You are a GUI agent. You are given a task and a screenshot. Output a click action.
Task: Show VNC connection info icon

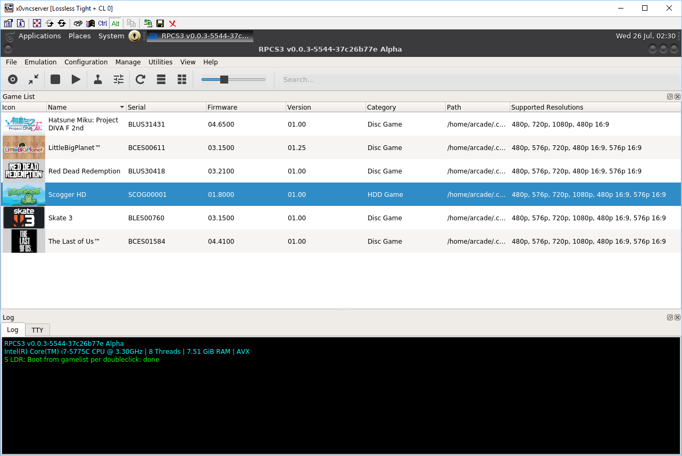[21, 23]
